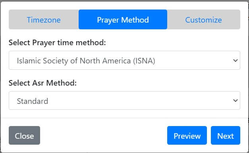Open the Customize tab
The height and width of the screenshot is (153, 249).
coord(204,19)
